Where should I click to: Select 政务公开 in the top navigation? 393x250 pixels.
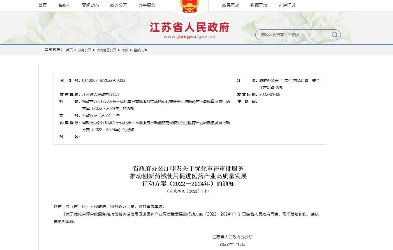[x=119, y=5]
